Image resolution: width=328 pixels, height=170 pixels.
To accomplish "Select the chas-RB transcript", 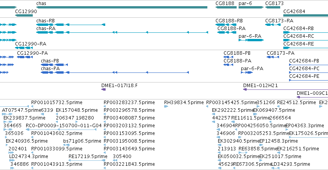I will click(x=71, y=25).
